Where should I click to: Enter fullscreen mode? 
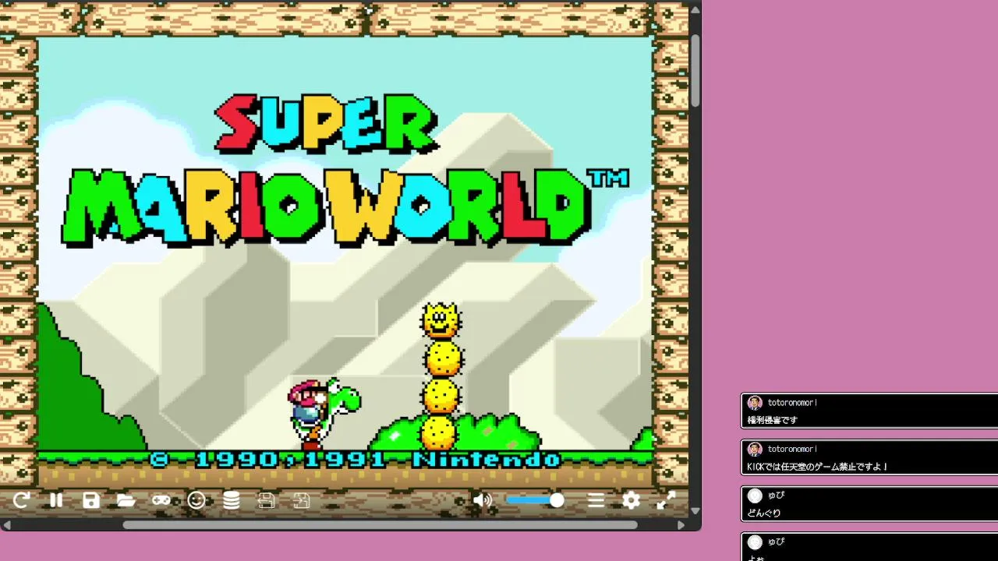point(666,500)
